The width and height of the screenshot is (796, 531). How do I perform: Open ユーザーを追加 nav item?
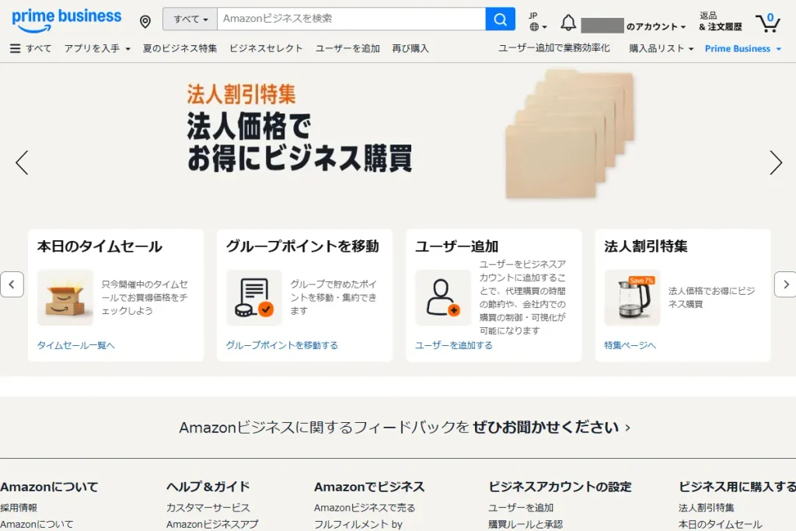click(347, 48)
